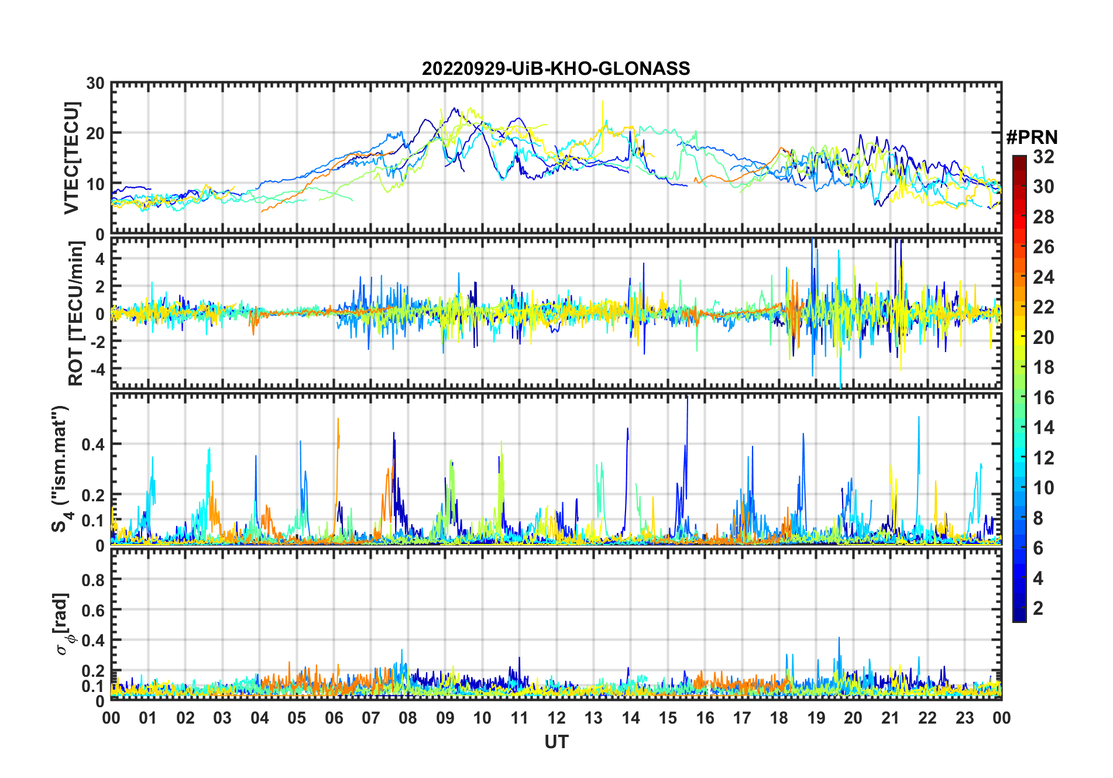Click the ROT y-axis tick label 2
The width and height of the screenshot is (1113, 778).
tap(101, 285)
